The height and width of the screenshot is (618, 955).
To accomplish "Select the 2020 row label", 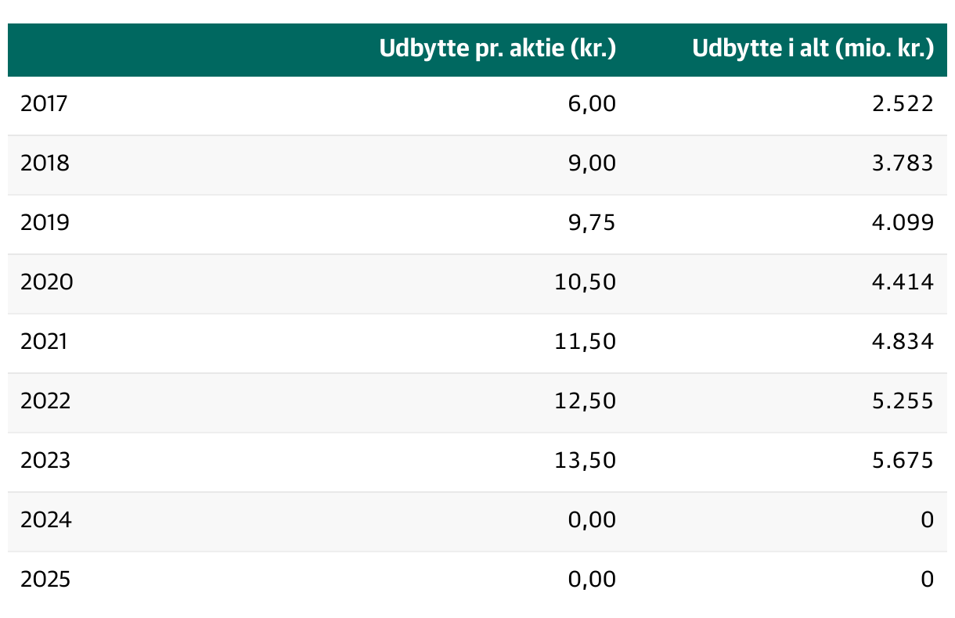I will [46, 282].
